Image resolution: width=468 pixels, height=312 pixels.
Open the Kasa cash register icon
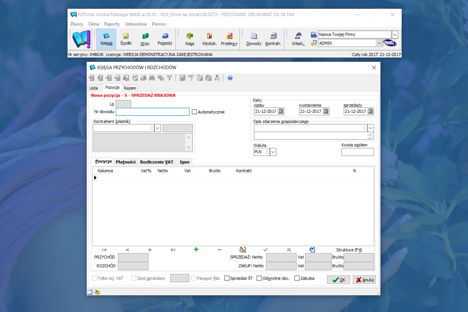pos(190,39)
